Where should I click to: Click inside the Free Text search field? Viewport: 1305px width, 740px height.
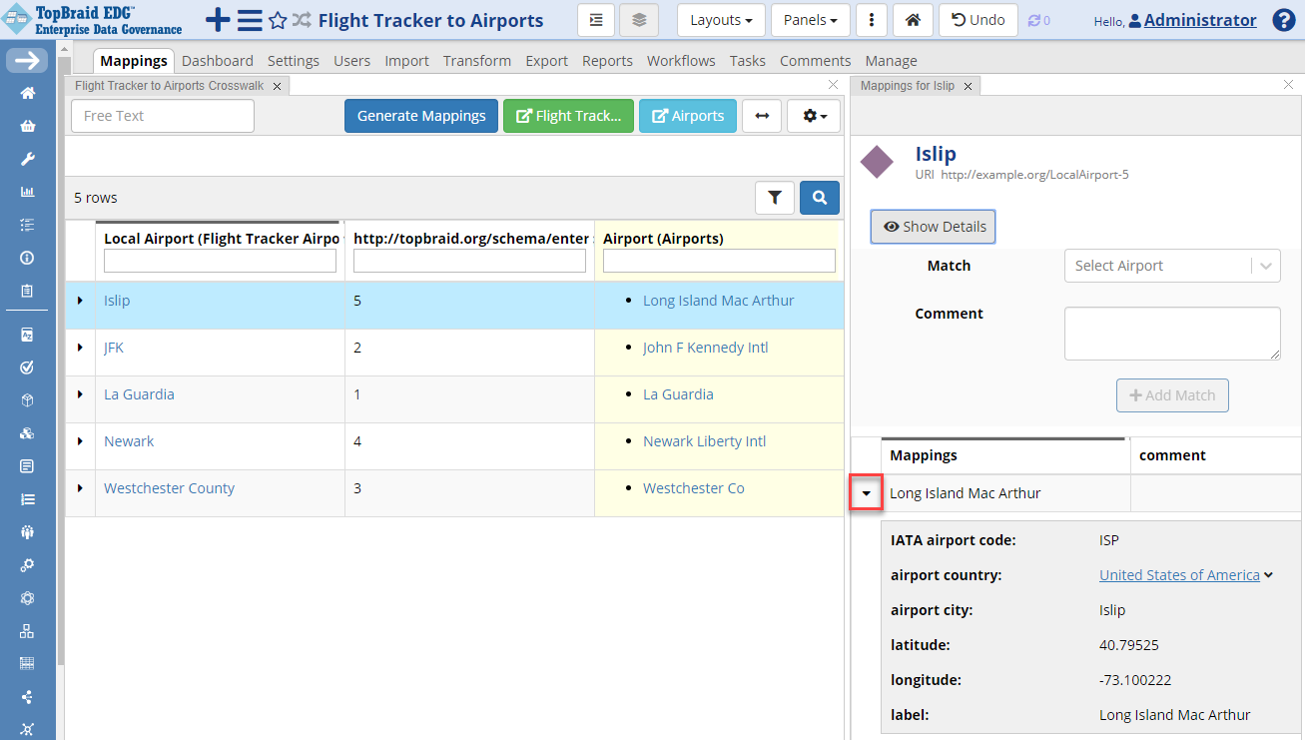162,116
